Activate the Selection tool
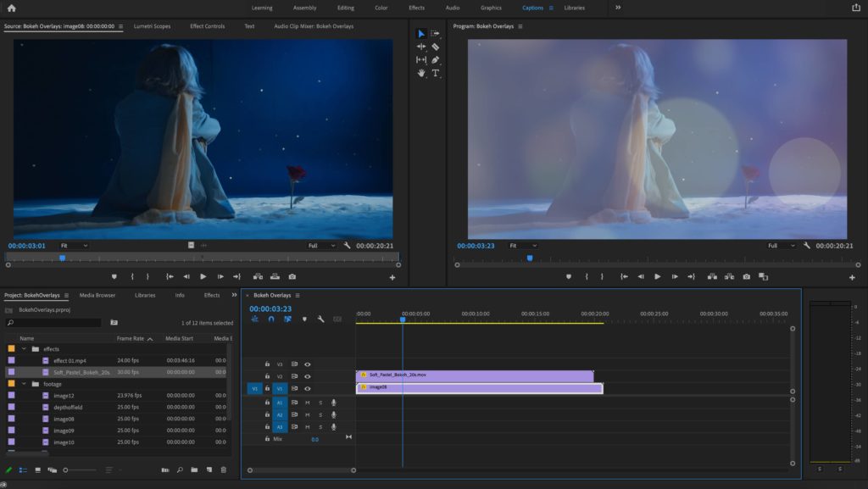 [x=421, y=34]
